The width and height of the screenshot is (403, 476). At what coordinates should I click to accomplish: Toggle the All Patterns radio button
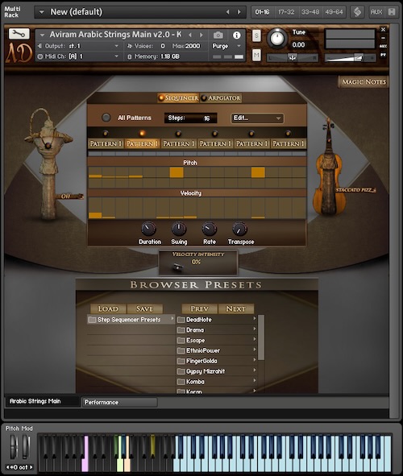pos(106,118)
